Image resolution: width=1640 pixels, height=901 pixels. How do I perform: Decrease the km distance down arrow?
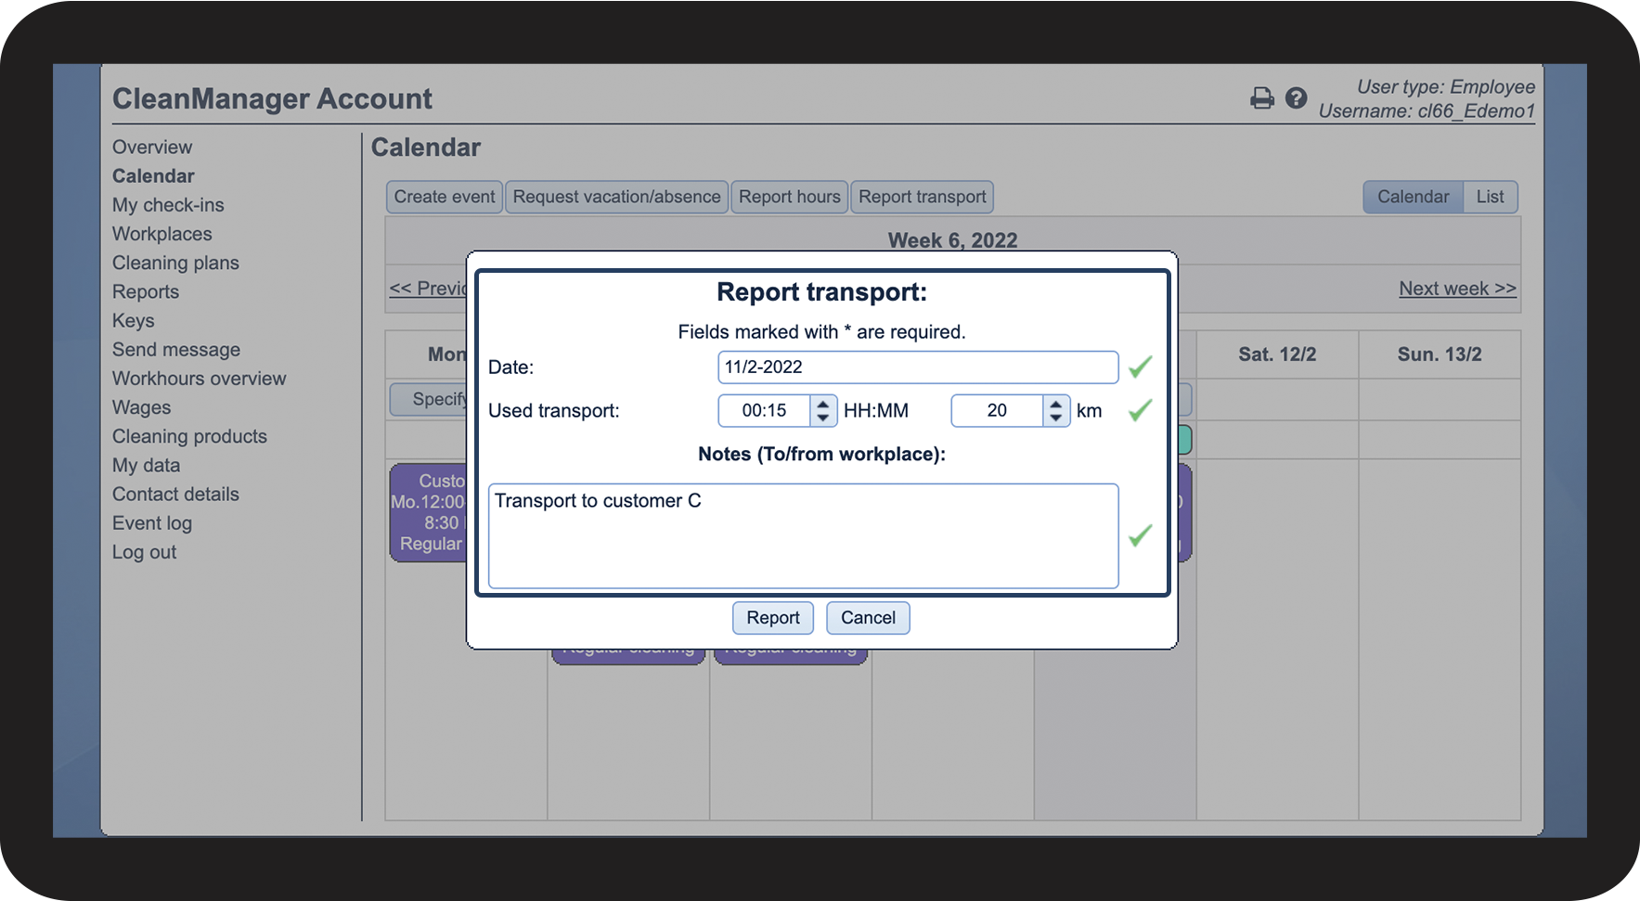1055,418
